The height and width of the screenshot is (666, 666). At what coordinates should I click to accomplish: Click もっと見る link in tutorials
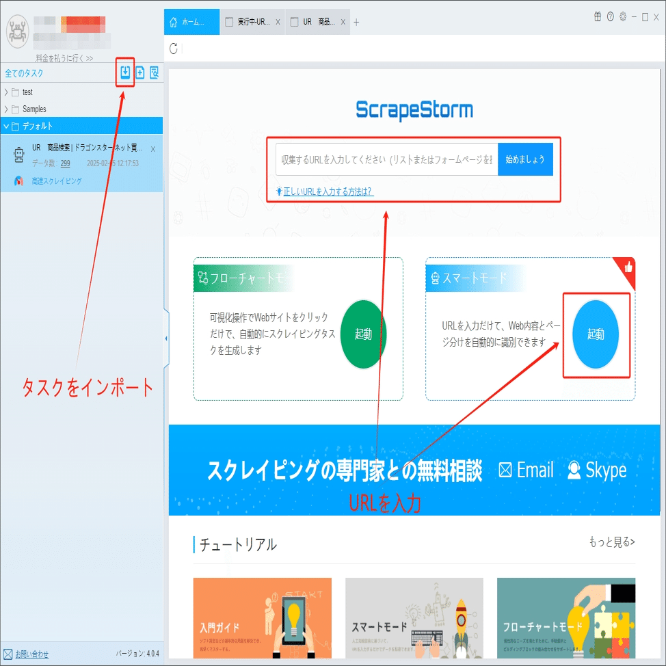pyautogui.click(x=611, y=542)
